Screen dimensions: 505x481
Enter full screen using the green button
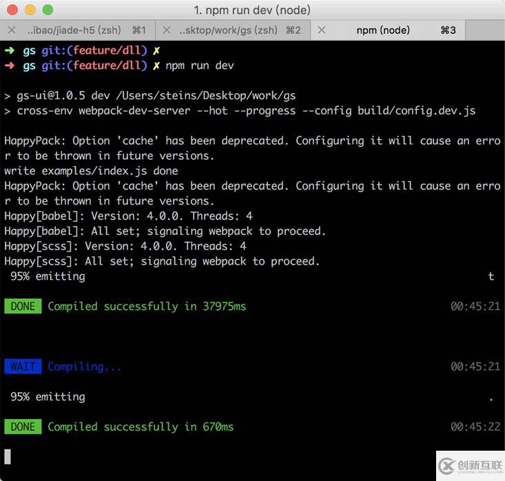pyautogui.click(x=48, y=10)
